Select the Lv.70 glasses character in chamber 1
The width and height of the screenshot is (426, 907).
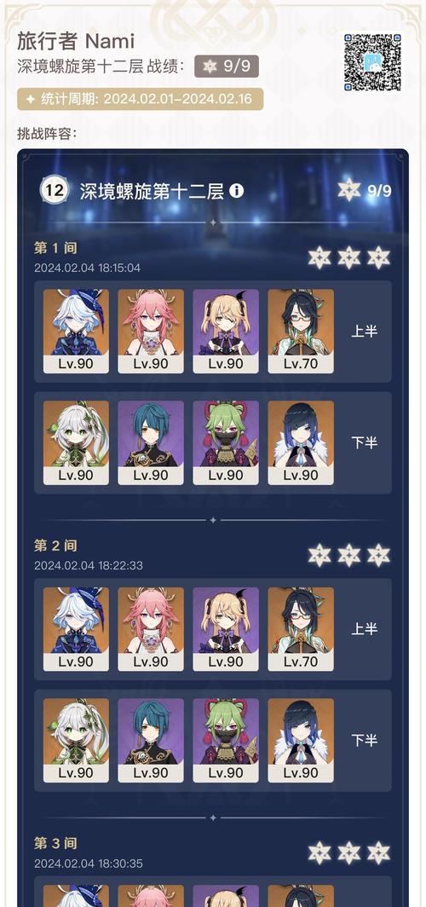301,332
